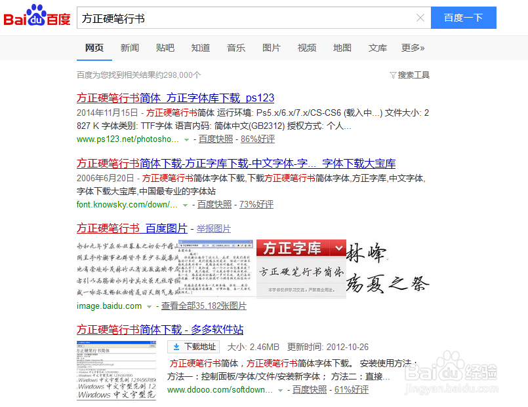Screen dimensions: 528x407
Task: Click 查看全部35,182张图片 link
Action: [204, 306]
